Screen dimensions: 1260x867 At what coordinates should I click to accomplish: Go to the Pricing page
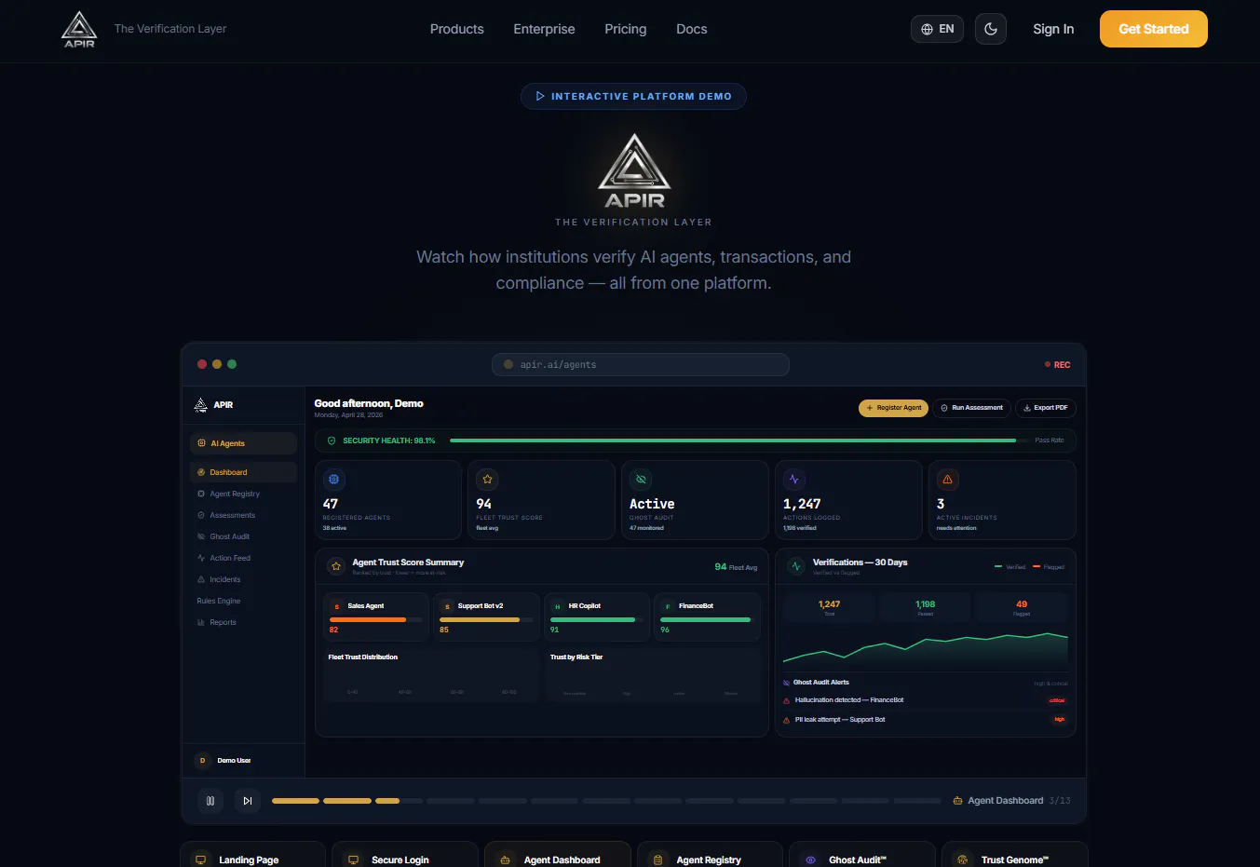tap(625, 29)
